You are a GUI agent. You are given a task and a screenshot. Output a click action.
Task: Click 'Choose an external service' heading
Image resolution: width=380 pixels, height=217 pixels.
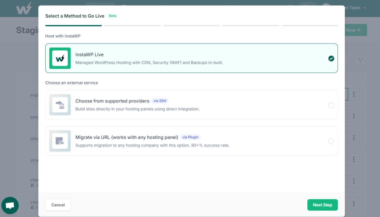[72, 83]
